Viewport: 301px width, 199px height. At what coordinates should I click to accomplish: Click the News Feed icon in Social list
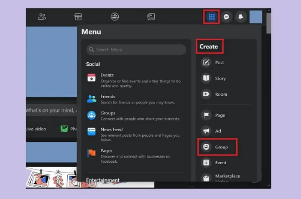(x=92, y=132)
